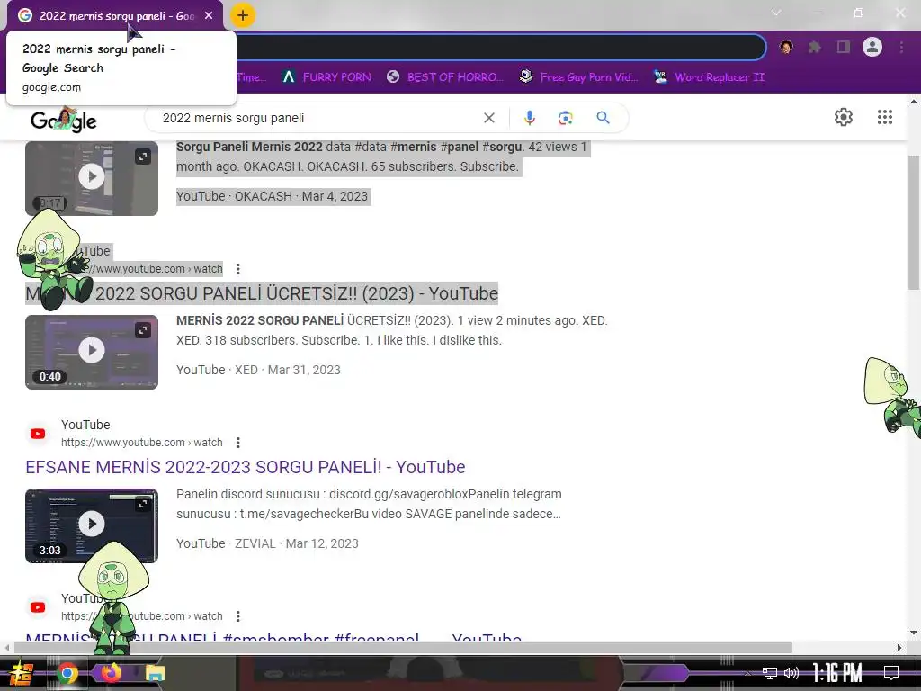
Task: Open the volume tray icon
Action: click(791, 673)
